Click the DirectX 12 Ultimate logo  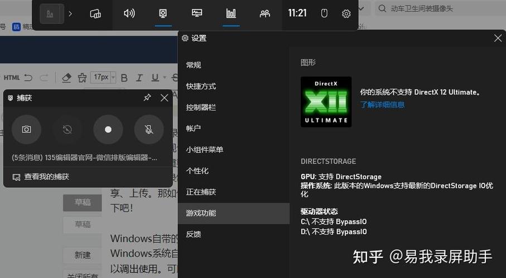[326, 102]
